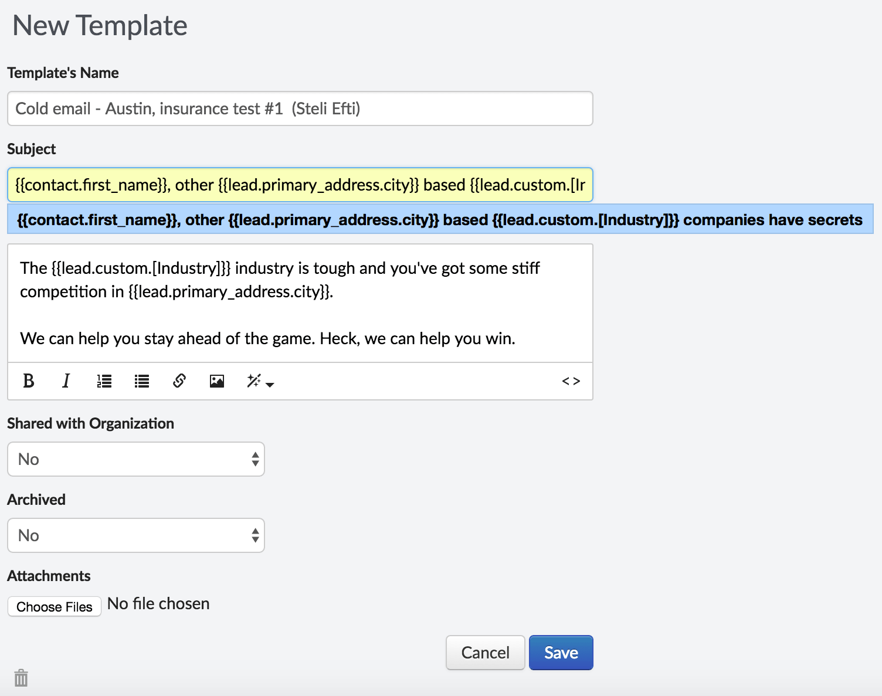Screen dimensions: 882x696
Task: Click the 'Subject' label
Action: click(x=31, y=149)
